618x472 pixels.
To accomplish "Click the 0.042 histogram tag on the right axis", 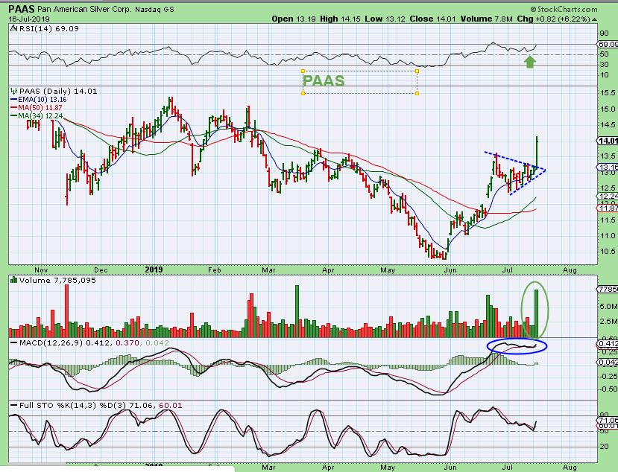I will click(608, 363).
